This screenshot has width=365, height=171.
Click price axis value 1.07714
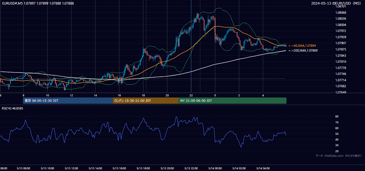pos(341,80)
